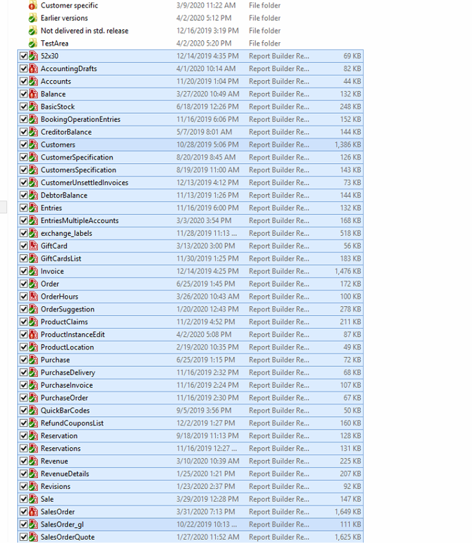
Task: Select the CustomerSpecification file name
Action: point(76,157)
